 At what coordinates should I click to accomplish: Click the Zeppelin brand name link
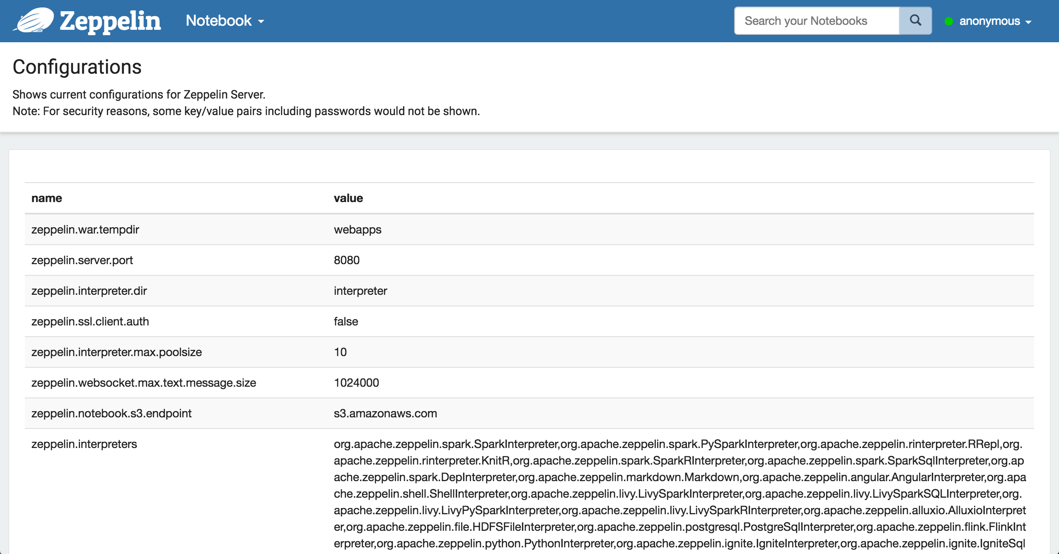110,21
